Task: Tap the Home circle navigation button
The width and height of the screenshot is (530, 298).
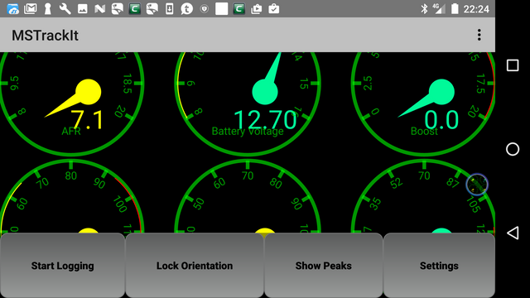Action: 513,149
